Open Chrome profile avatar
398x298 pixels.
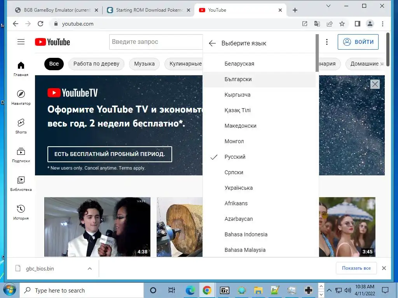click(x=370, y=24)
